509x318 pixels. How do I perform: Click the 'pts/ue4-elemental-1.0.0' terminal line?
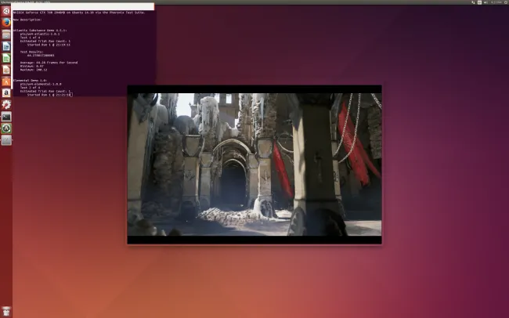(41, 84)
